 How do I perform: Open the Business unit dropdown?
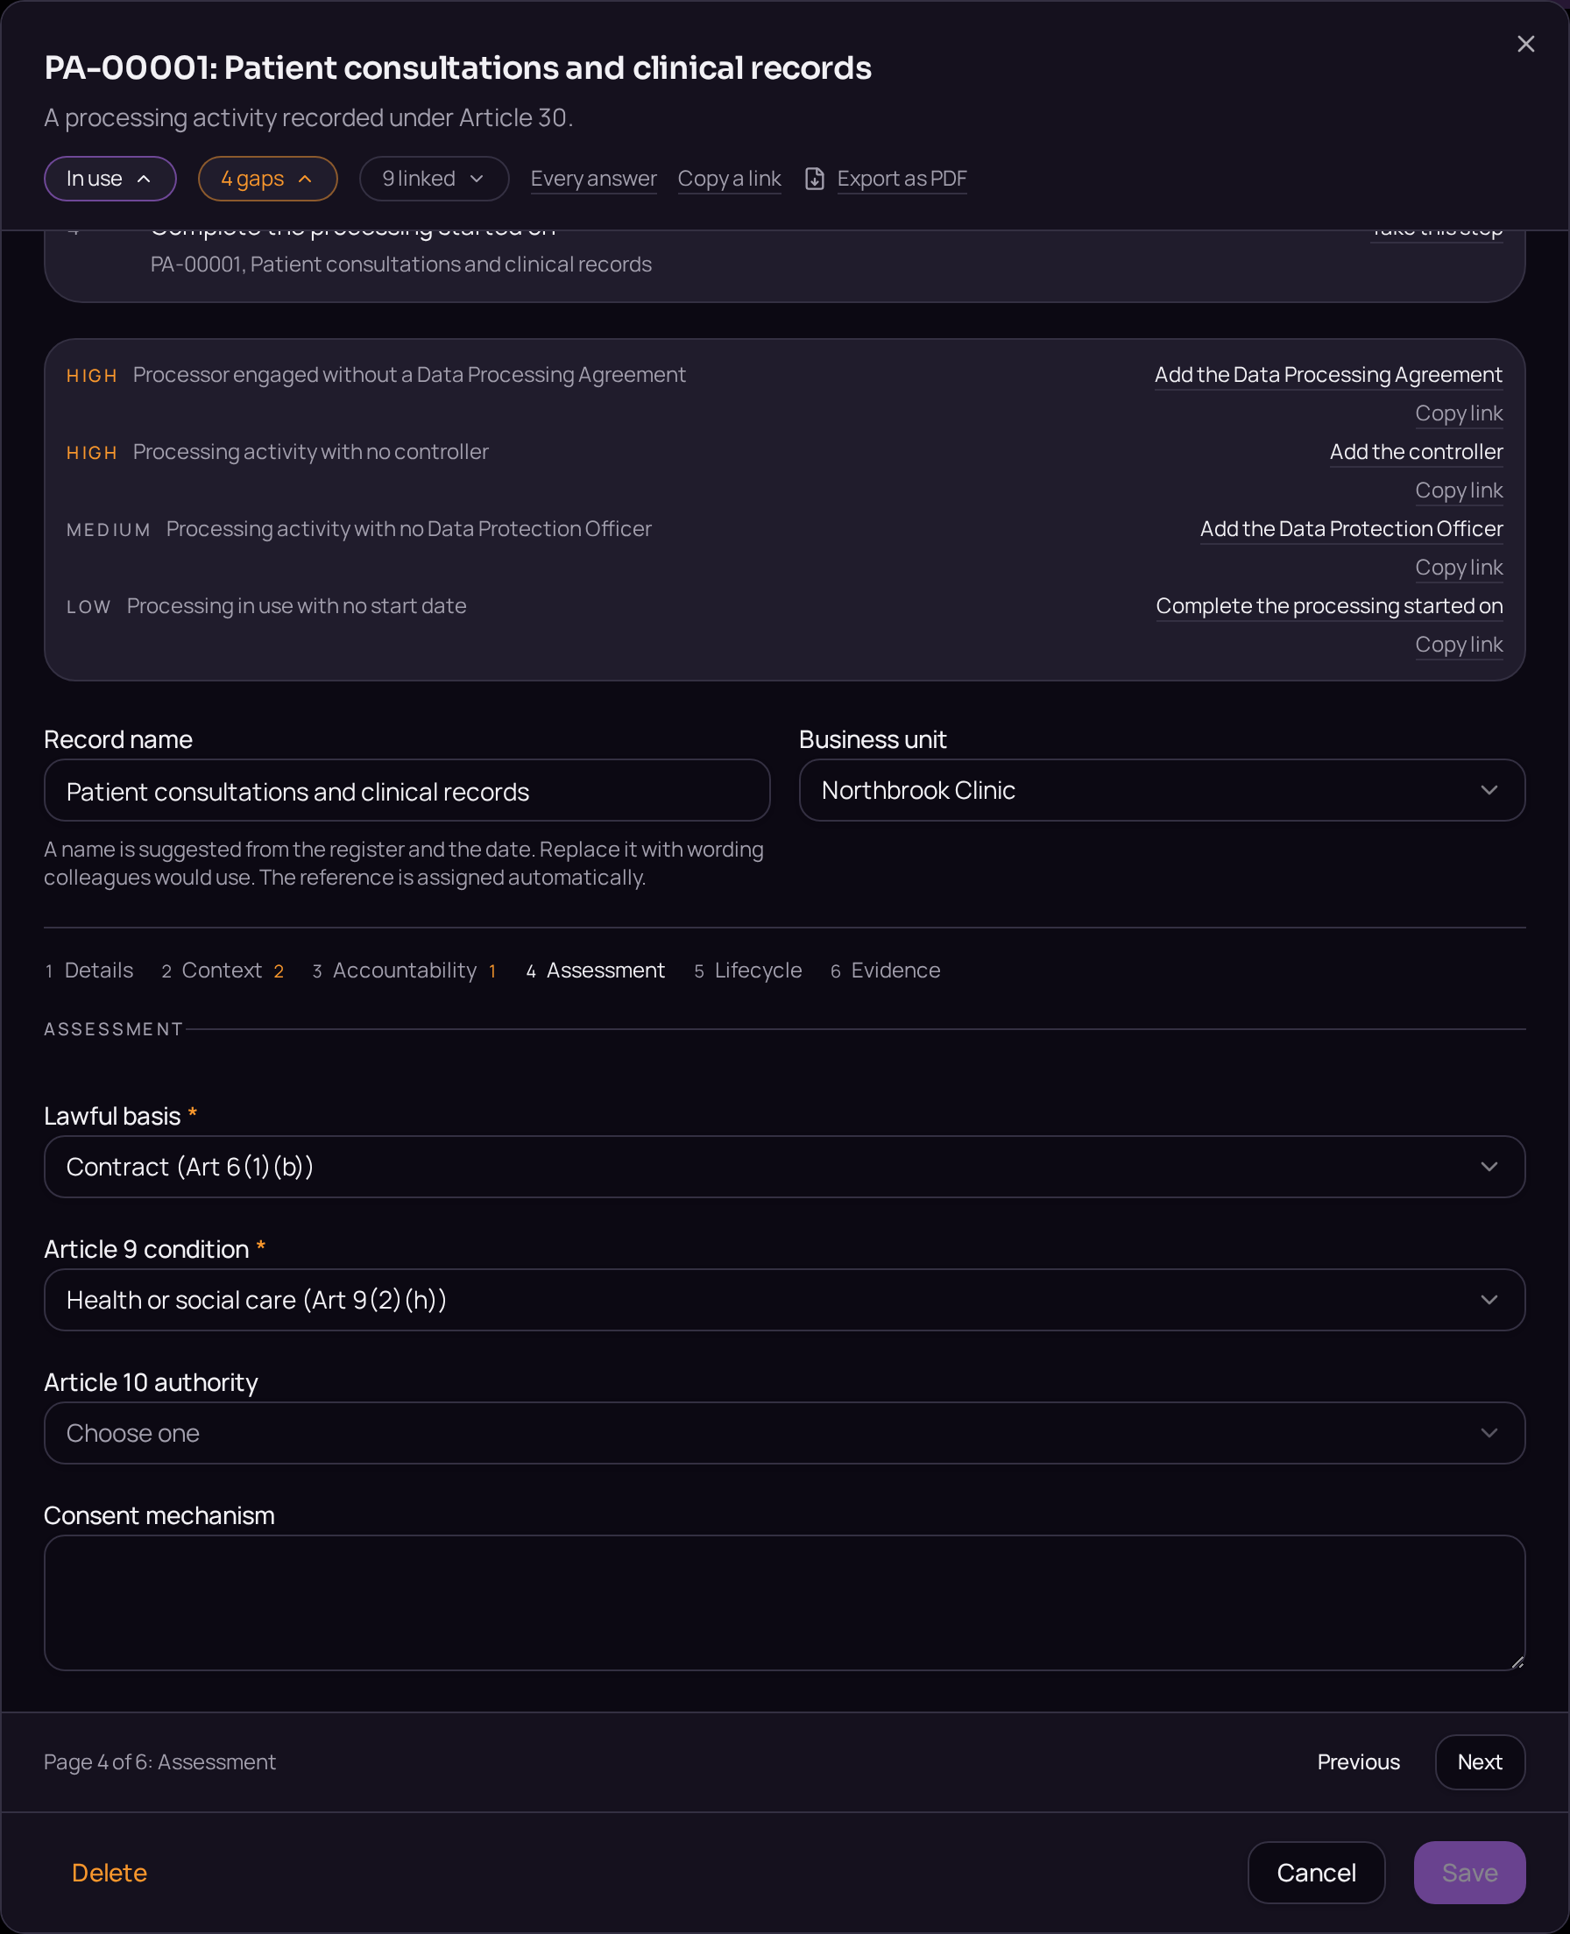click(1162, 790)
